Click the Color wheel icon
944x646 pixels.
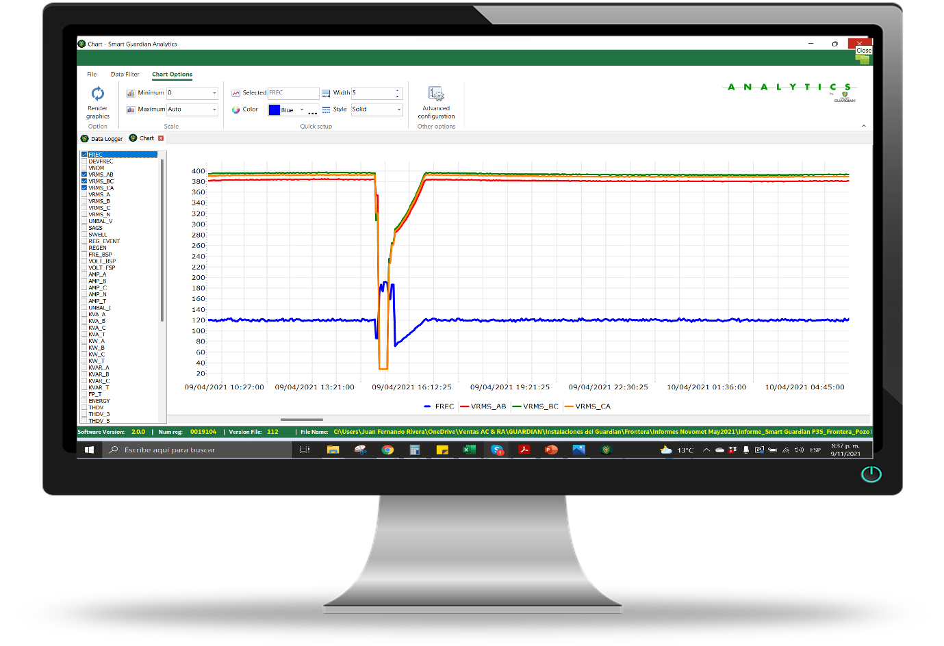[x=235, y=109]
